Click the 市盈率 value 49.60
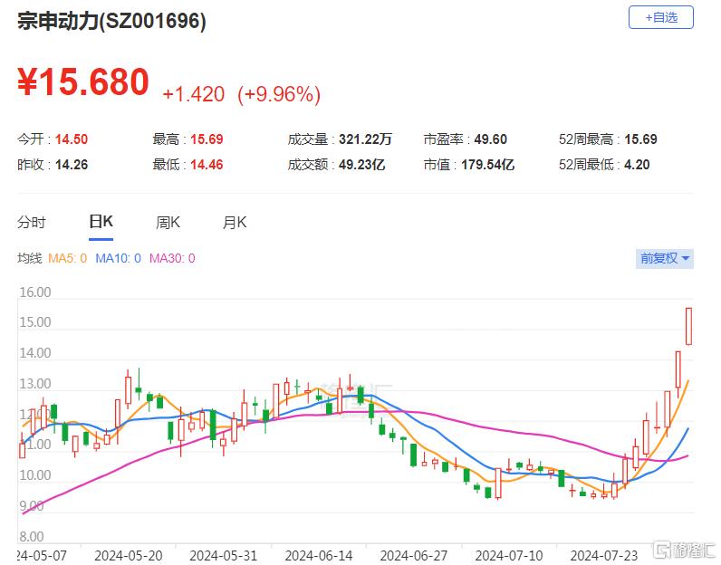This screenshot has height=565, width=721. [x=491, y=139]
